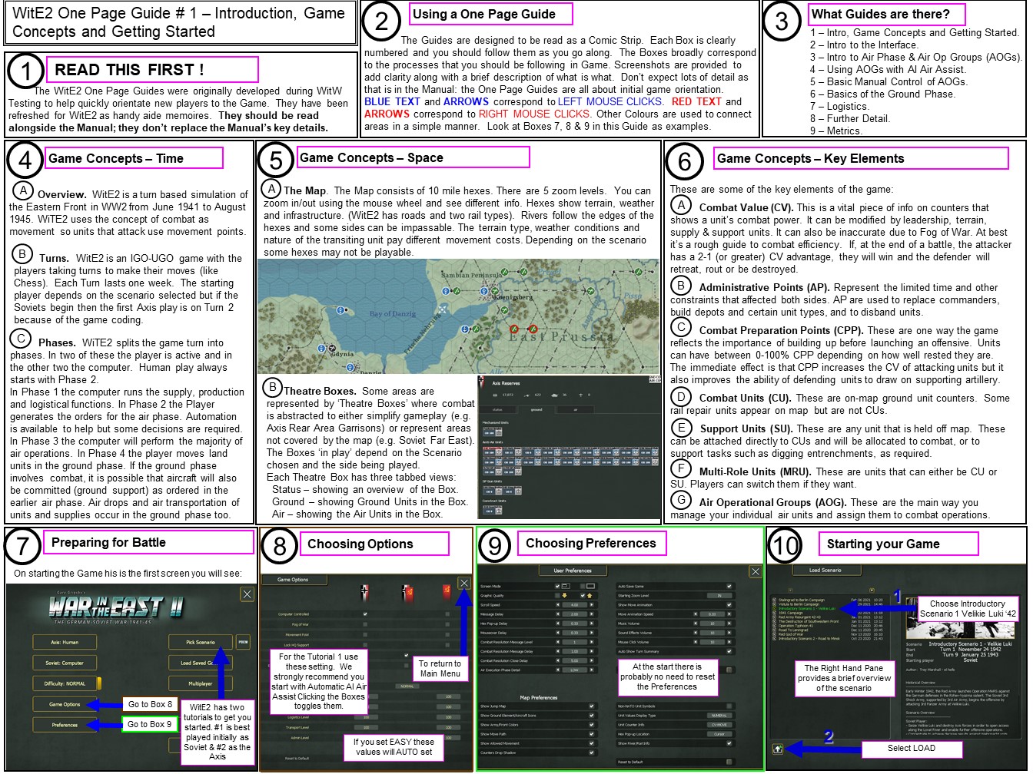Click the yellow Difficulty indicator bar
The height and width of the screenshot is (774, 1033).
point(101,683)
